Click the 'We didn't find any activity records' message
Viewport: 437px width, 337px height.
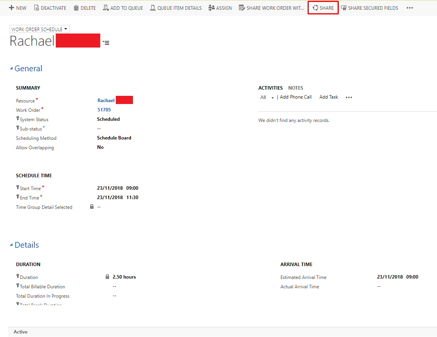(x=294, y=120)
